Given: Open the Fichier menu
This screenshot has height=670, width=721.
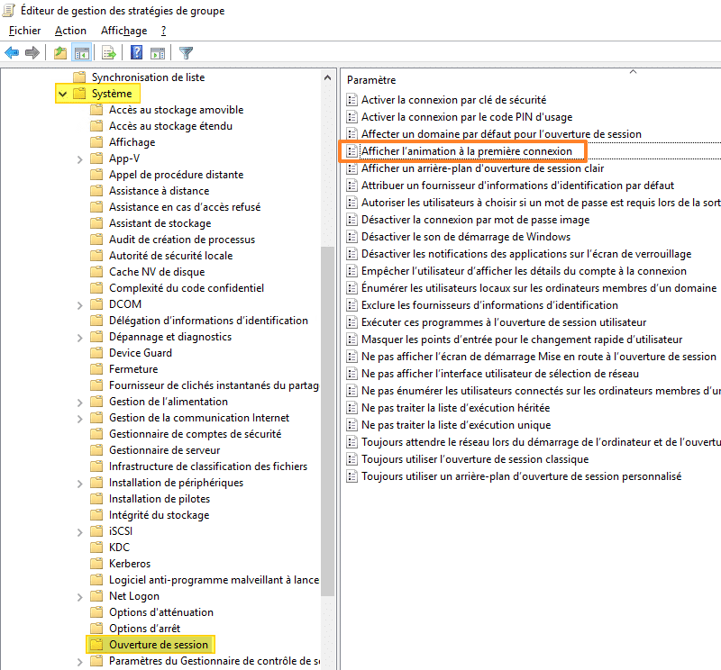Looking at the screenshot, I should pos(23,30).
